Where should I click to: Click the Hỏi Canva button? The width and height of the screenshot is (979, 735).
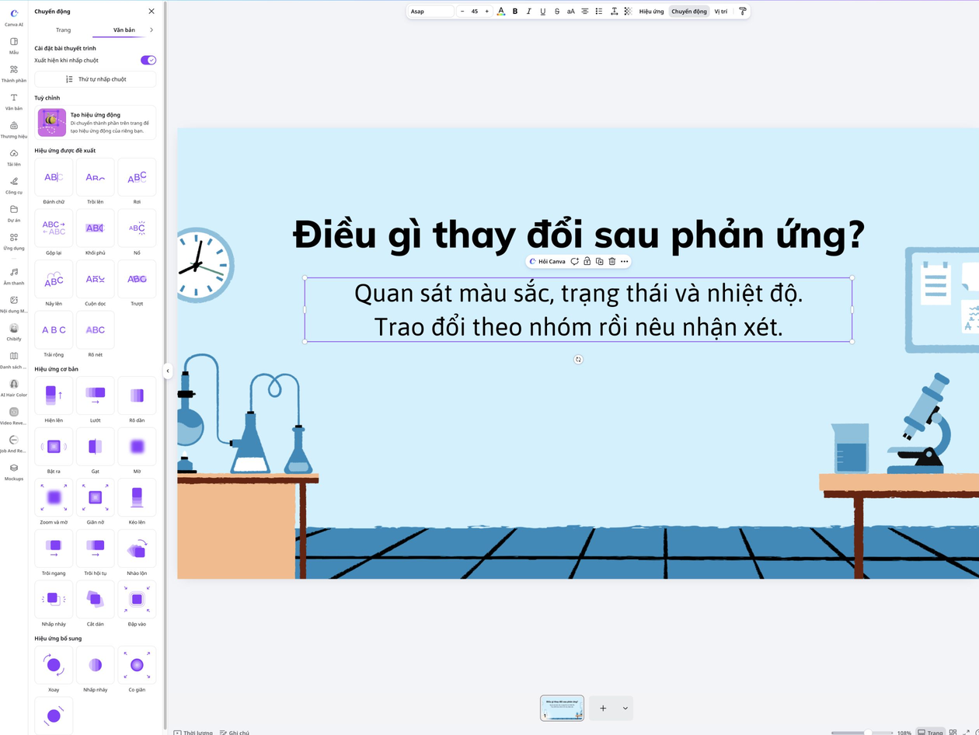(547, 262)
